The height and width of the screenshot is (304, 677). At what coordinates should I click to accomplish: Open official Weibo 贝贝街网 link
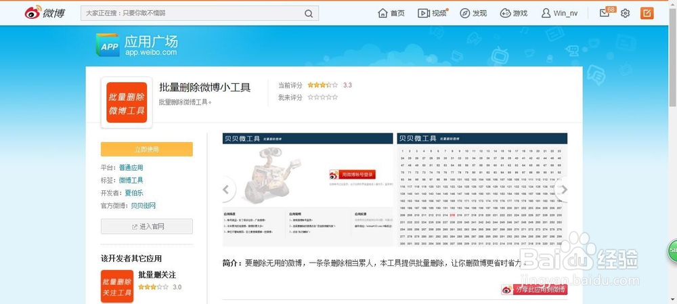pyautogui.click(x=144, y=206)
